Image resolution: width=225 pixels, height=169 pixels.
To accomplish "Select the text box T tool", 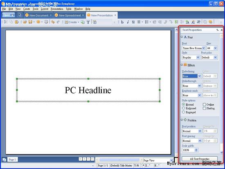I will click(88, 22).
